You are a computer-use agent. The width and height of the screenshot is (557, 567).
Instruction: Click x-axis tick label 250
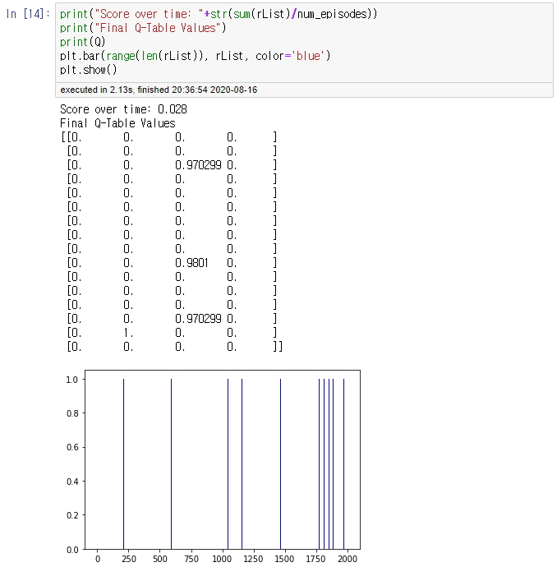(x=129, y=559)
